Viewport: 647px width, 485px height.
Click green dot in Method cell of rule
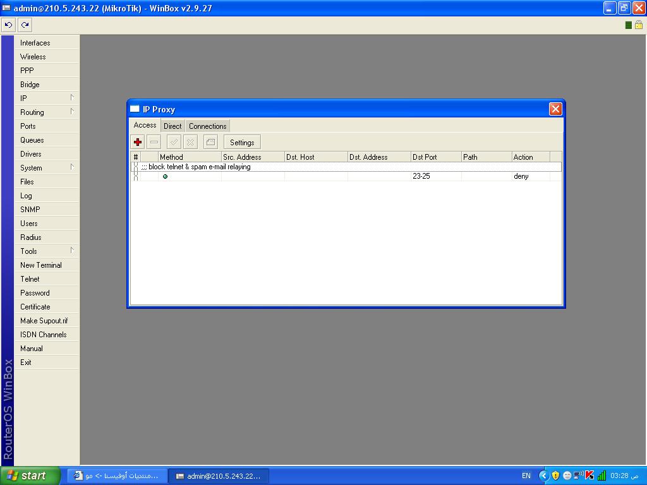[x=165, y=177]
